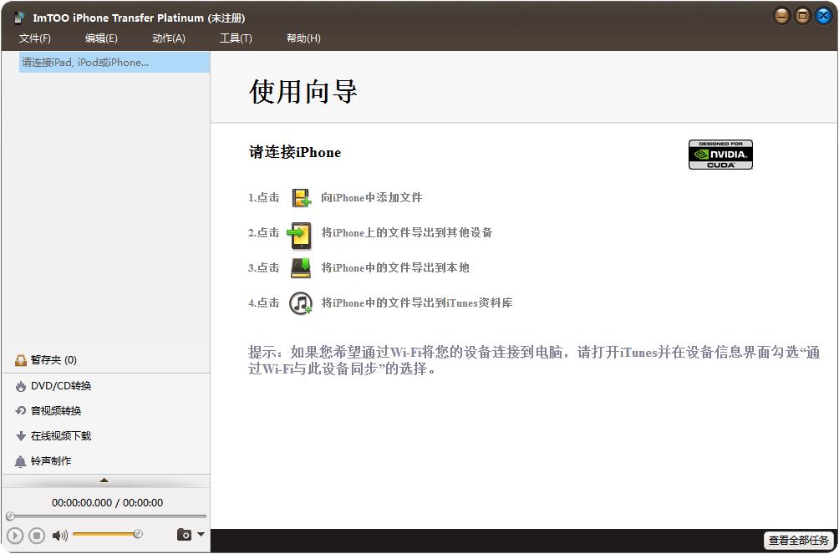Image resolution: width=839 pixels, height=554 pixels.
Task: Click the snapshot camera icon
Action: 184,534
